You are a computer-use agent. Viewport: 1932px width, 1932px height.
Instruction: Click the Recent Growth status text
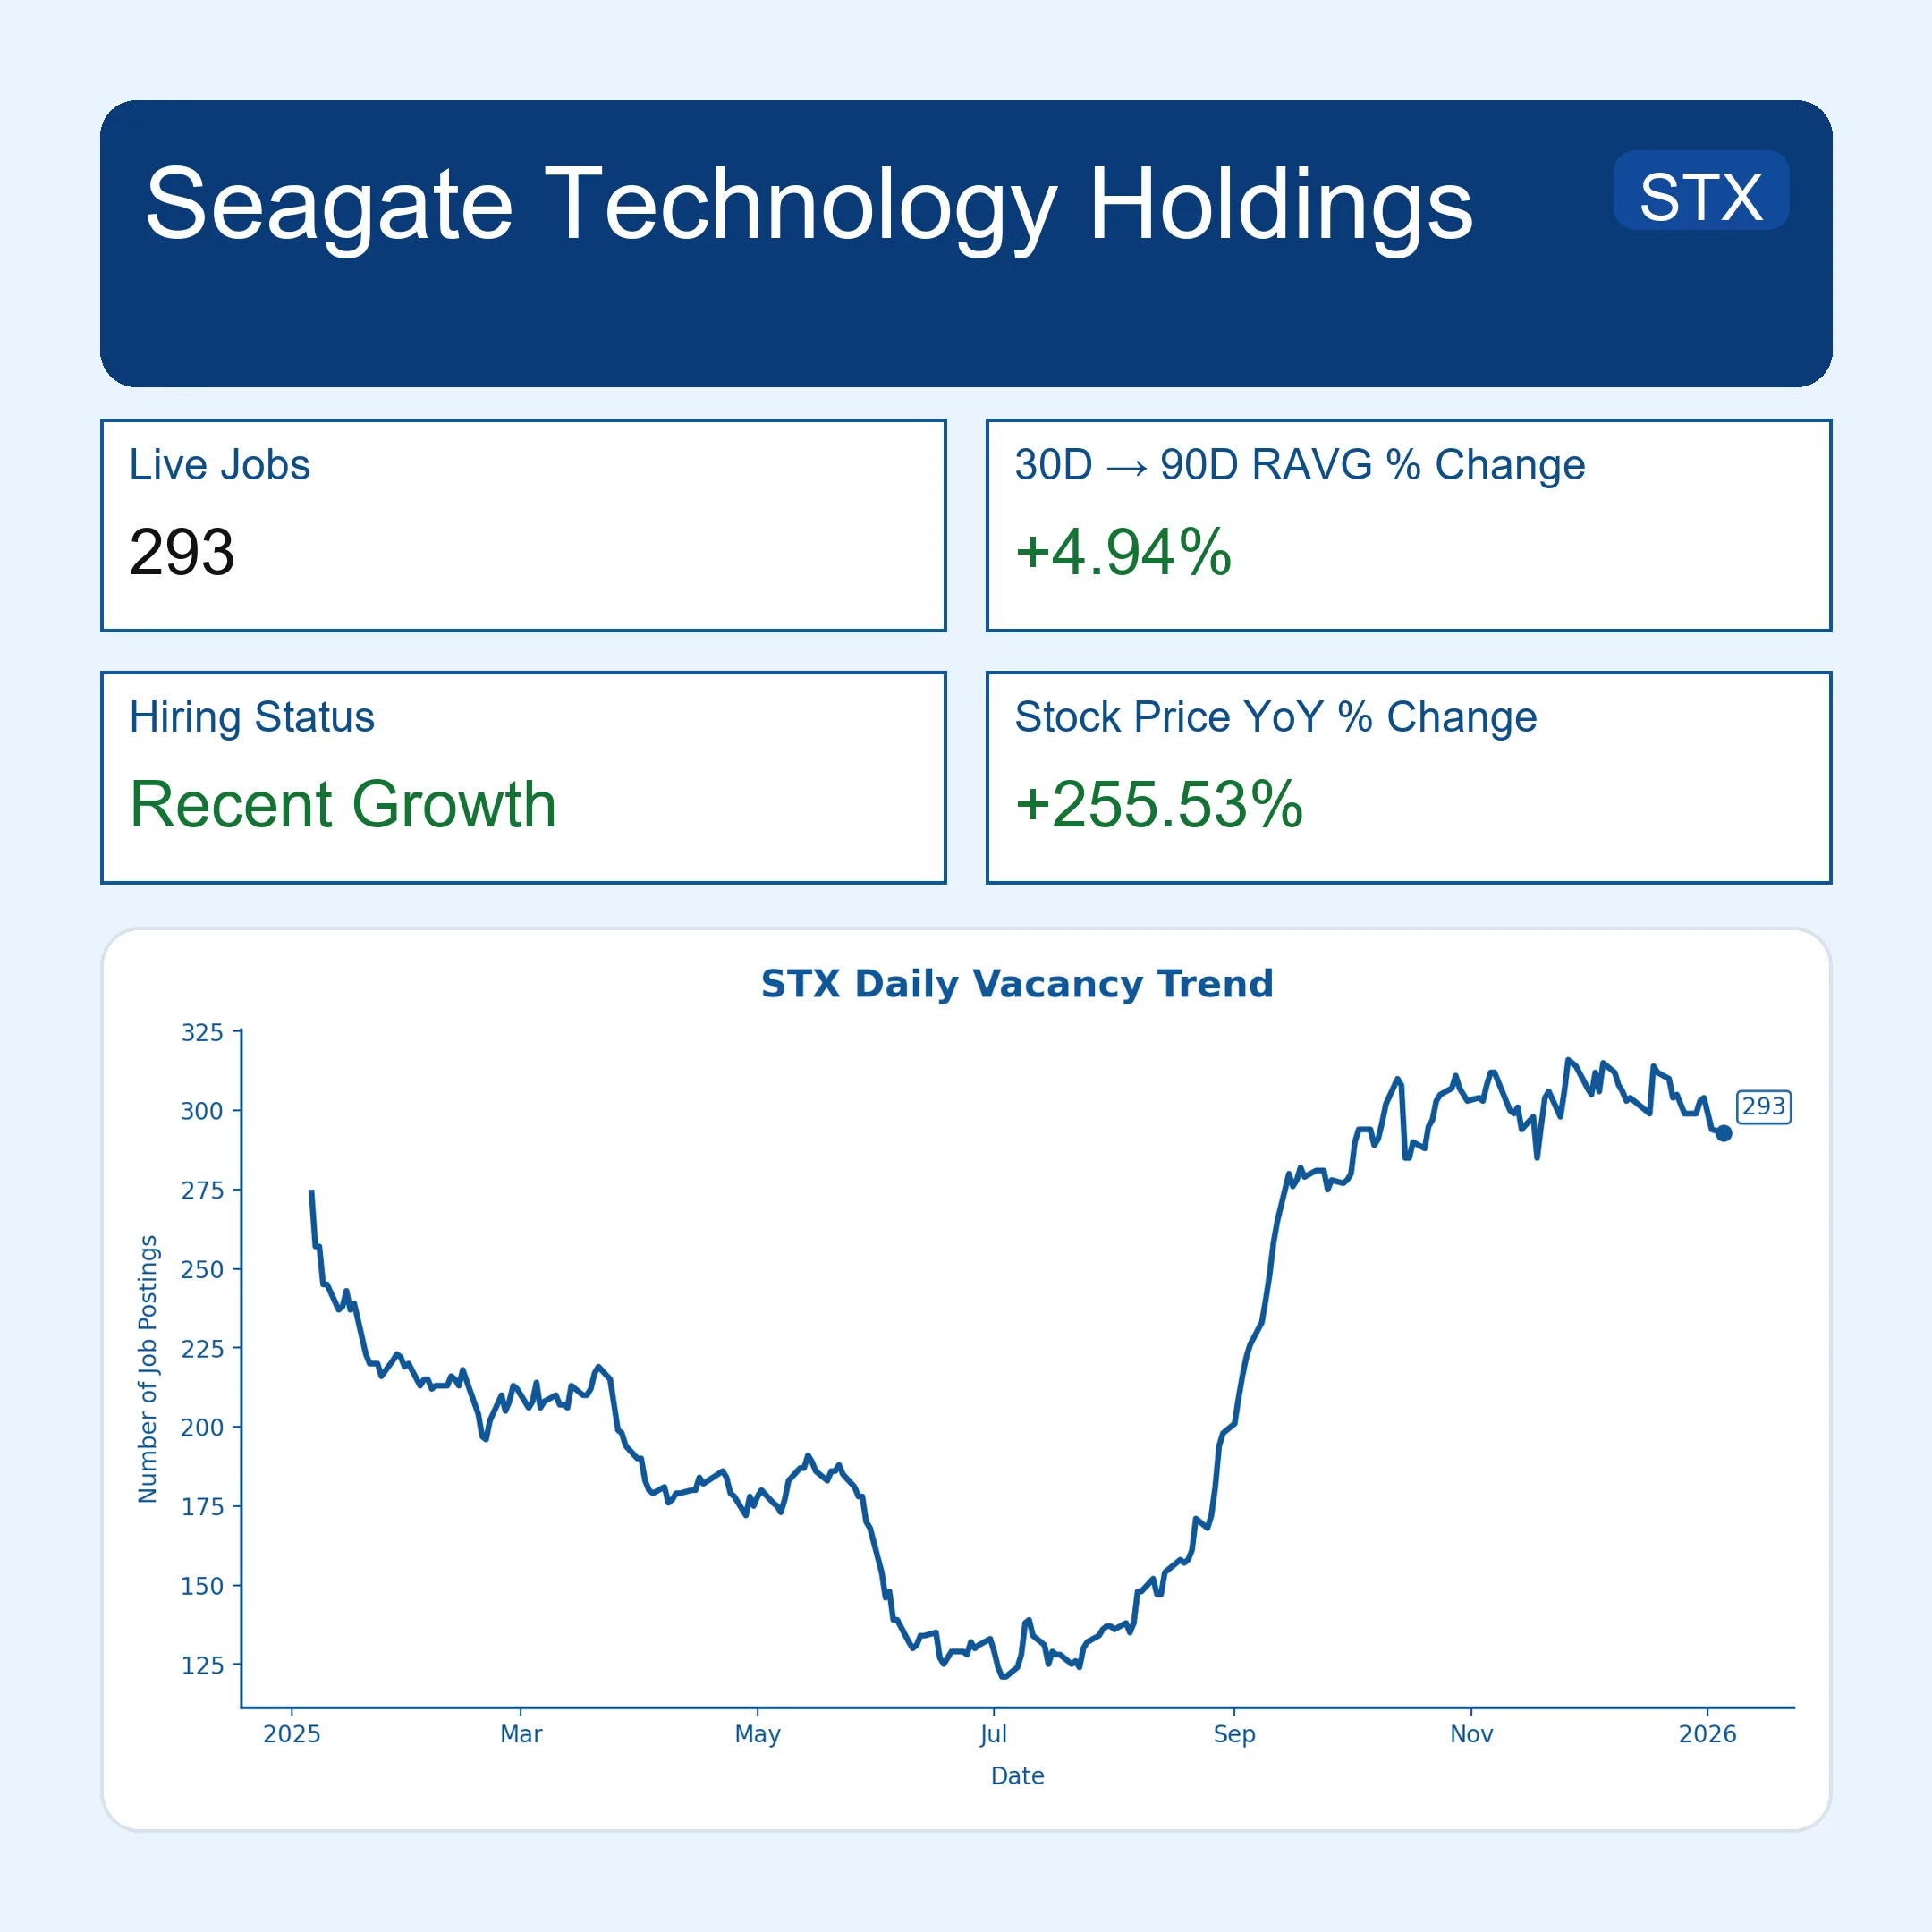click(343, 804)
